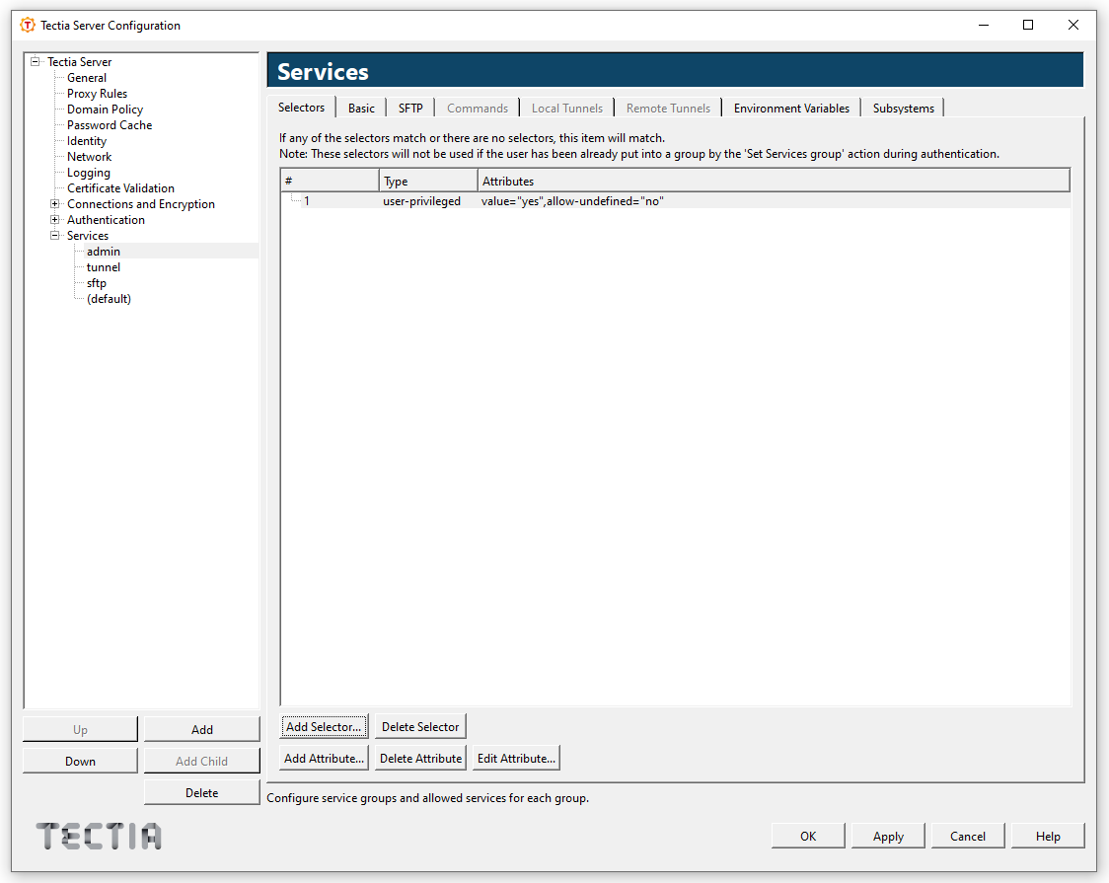Select the (default) service group
Viewport: 1109px width, 883px height.
point(109,298)
